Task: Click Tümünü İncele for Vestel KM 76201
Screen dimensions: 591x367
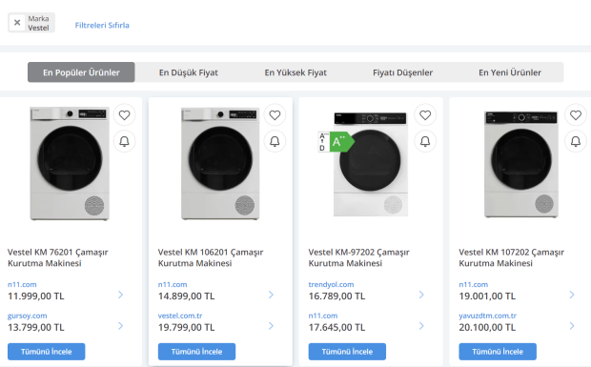Action: [47, 352]
